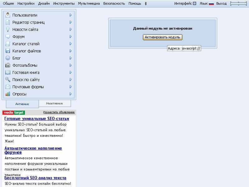Image resolution: width=249 pixels, height=187 pixels.
Task: Expand the Каталог статей submenu arrow
Action: click(71, 44)
